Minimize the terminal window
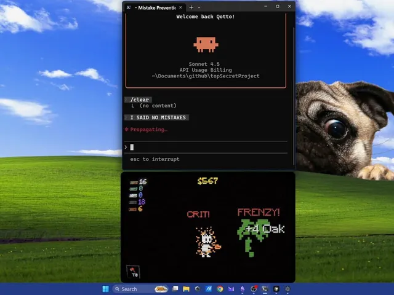Screen dimensions: 394x295 [x=265, y=7]
